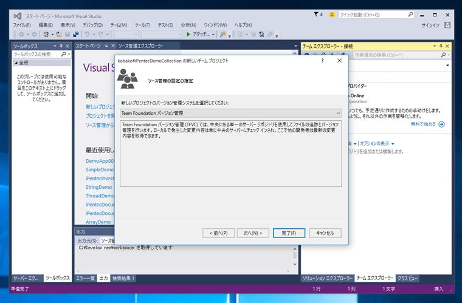Switch to クラス ビュー tab
Screen dimensions: 462x303
pyautogui.click(x=407, y=278)
